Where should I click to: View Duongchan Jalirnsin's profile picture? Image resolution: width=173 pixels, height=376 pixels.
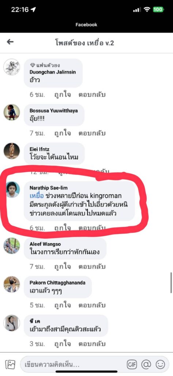[12, 67]
